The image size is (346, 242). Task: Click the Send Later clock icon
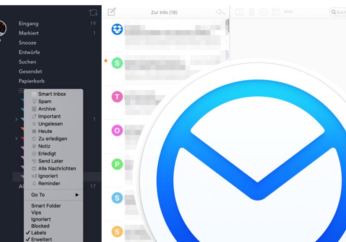point(34,161)
